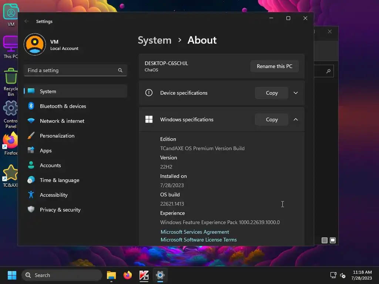
Task: Click the PC name DESKTOP-C6SCHJL
Action: click(166, 63)
